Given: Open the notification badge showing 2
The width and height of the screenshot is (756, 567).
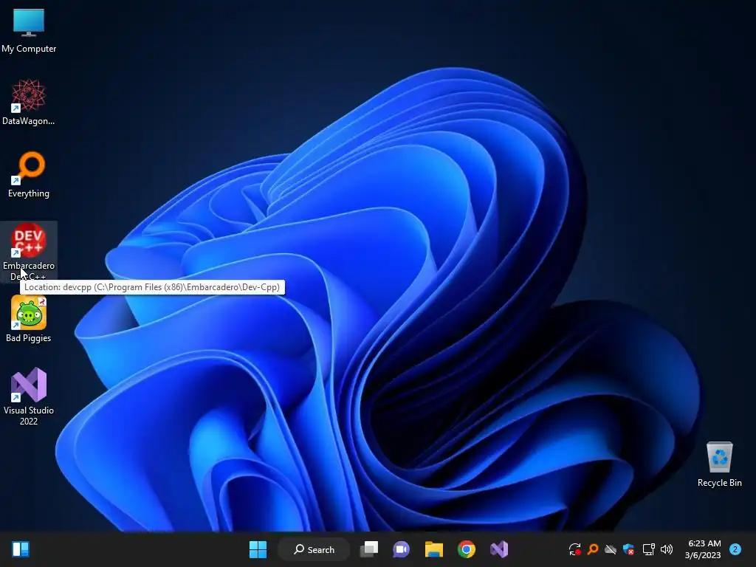Looking at the screenshot, I should [735, 549].
